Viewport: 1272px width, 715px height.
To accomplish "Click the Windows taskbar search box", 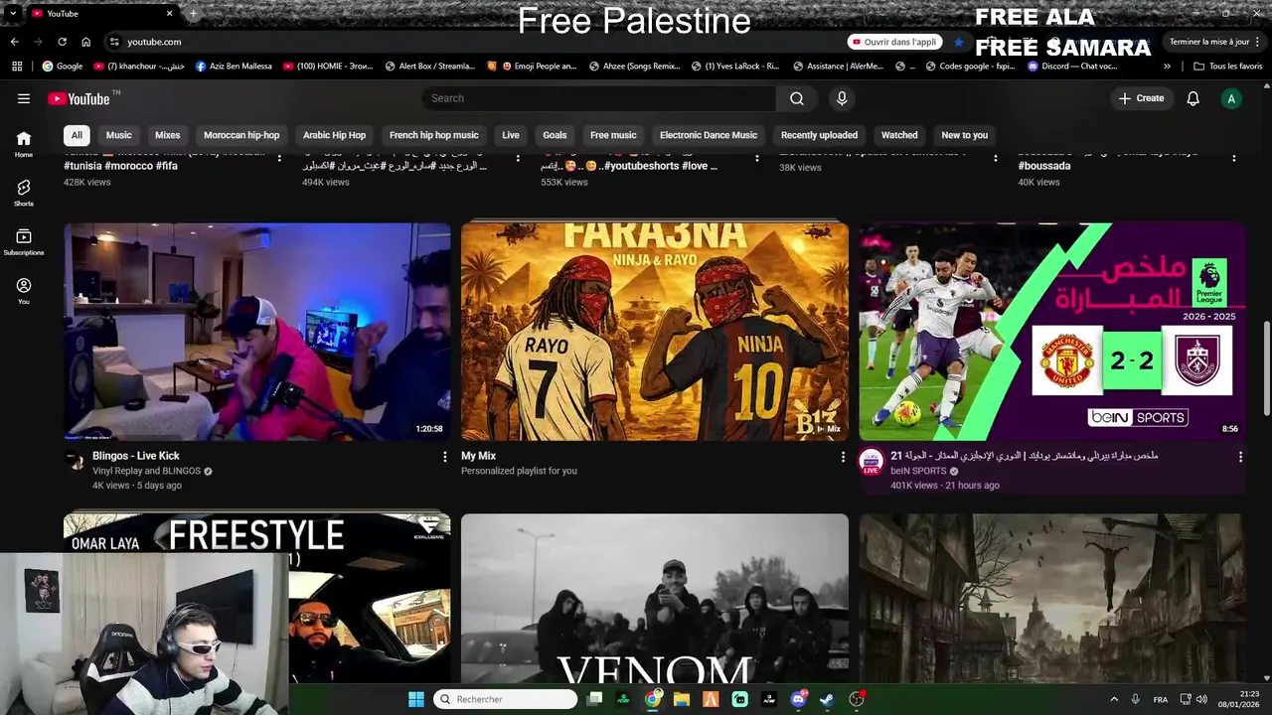I will pyautogui.click(x=506, y=699).
